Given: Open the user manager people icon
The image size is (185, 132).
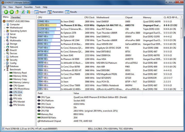Looking at the screenshot, I should click(29, 12).
